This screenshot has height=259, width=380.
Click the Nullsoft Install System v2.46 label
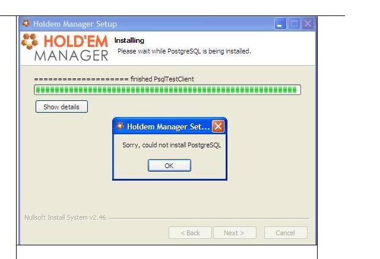(65, 217)
